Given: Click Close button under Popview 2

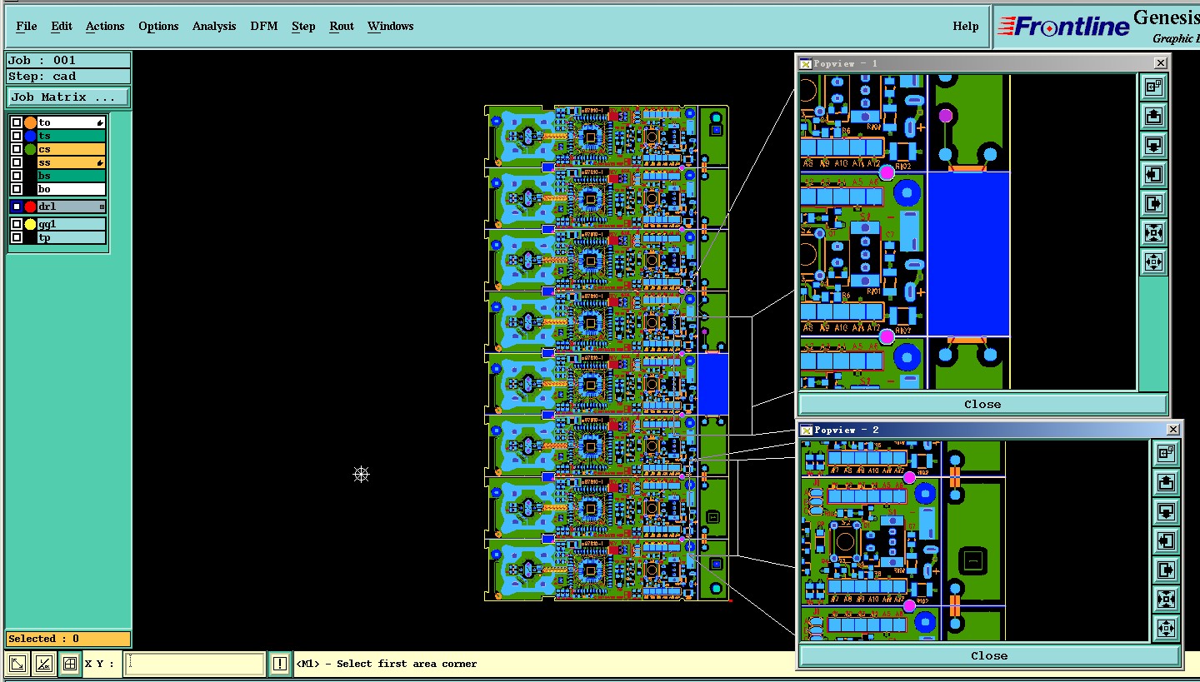Looking at the screenshot, I should [x=989, y=655].
